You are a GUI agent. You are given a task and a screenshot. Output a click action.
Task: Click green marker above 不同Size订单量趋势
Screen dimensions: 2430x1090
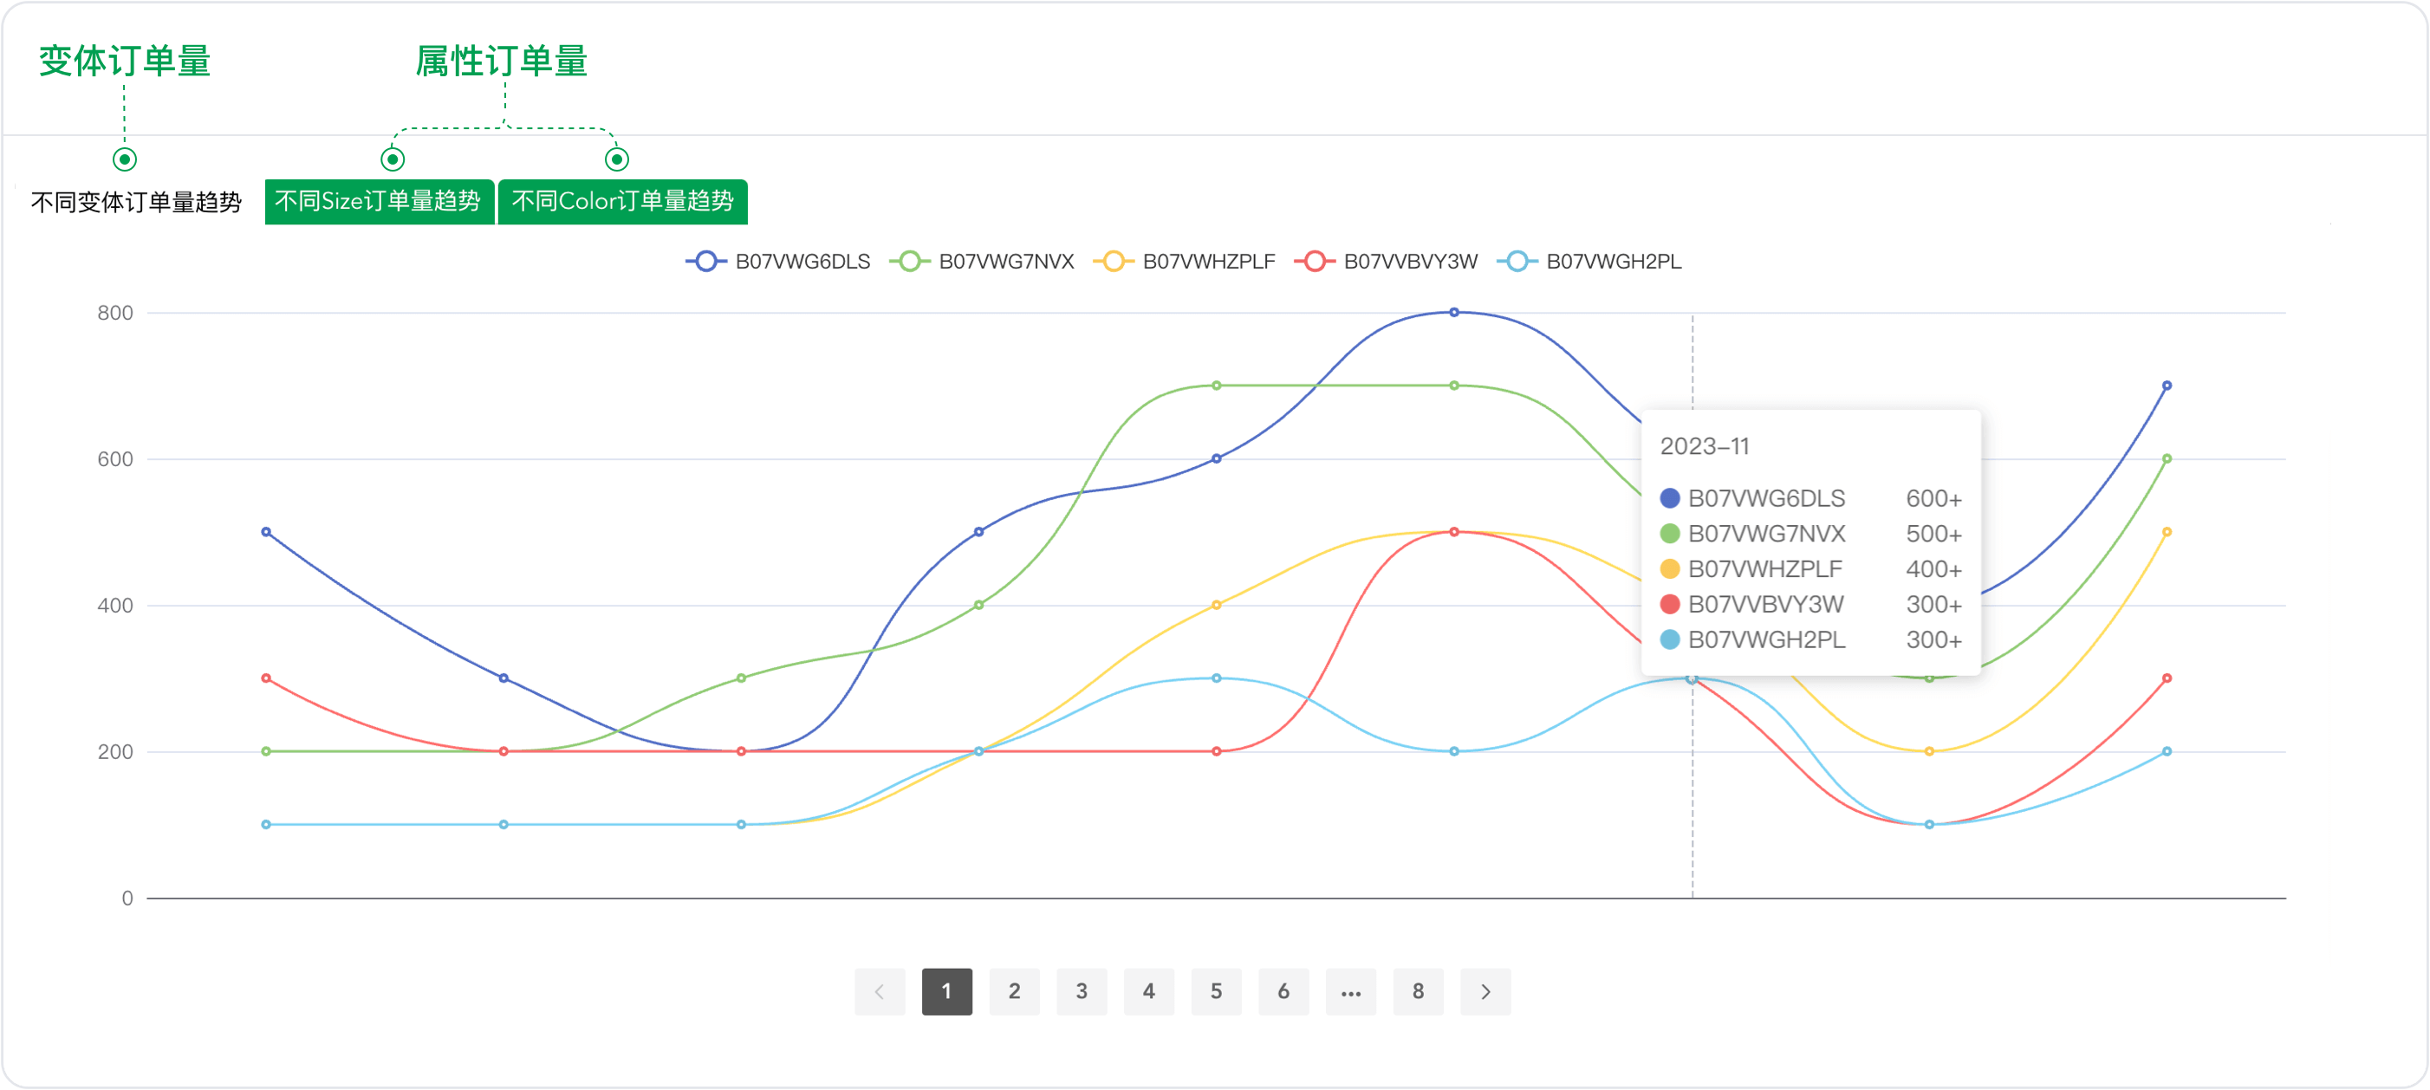click(x=393, y=159)
